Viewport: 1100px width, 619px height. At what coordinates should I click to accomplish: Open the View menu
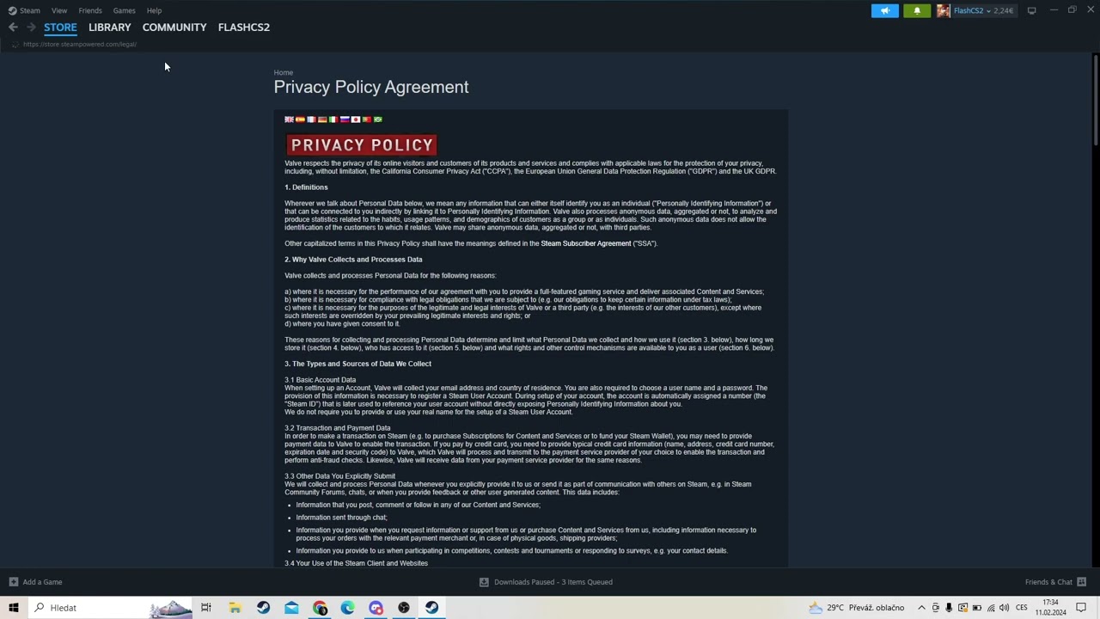click(x=59, y=10)
